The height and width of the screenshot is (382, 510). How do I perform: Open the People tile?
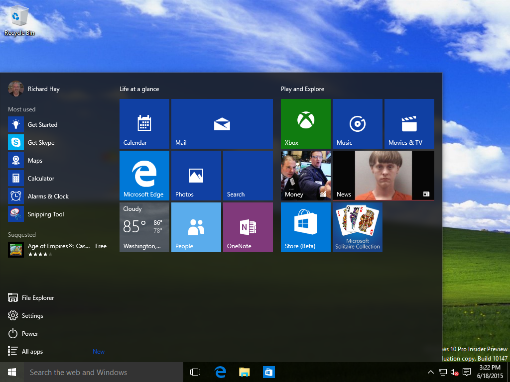196,227
